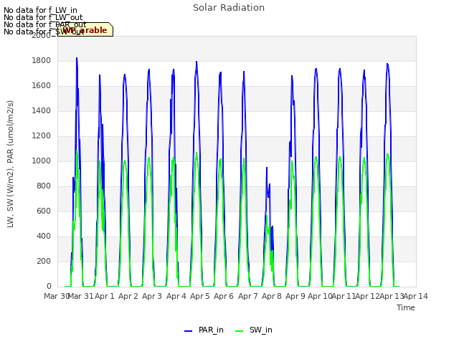Click the Time x-axis label
This screenshot has height=344, width=459.
pyautogui.click(x=406, y=307)
